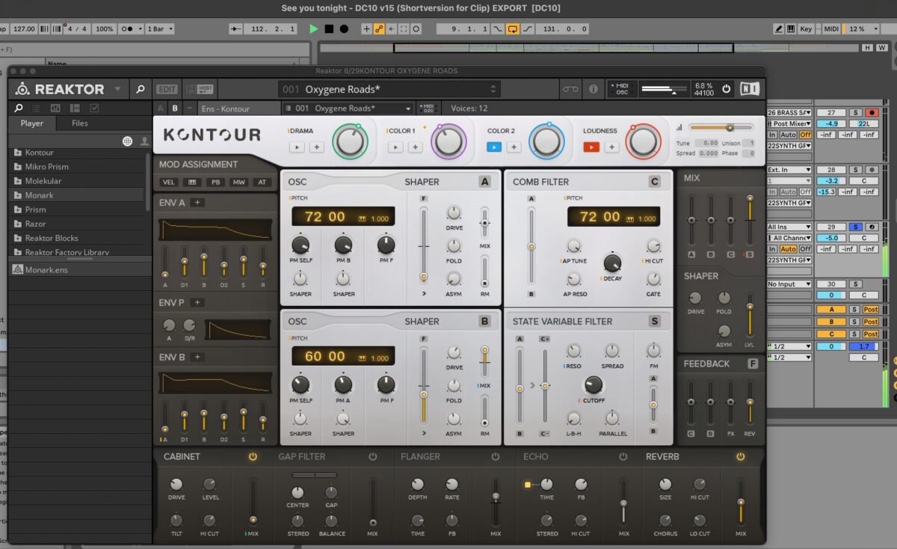
Task: Click the Drama macro play button
Action: 297,147
